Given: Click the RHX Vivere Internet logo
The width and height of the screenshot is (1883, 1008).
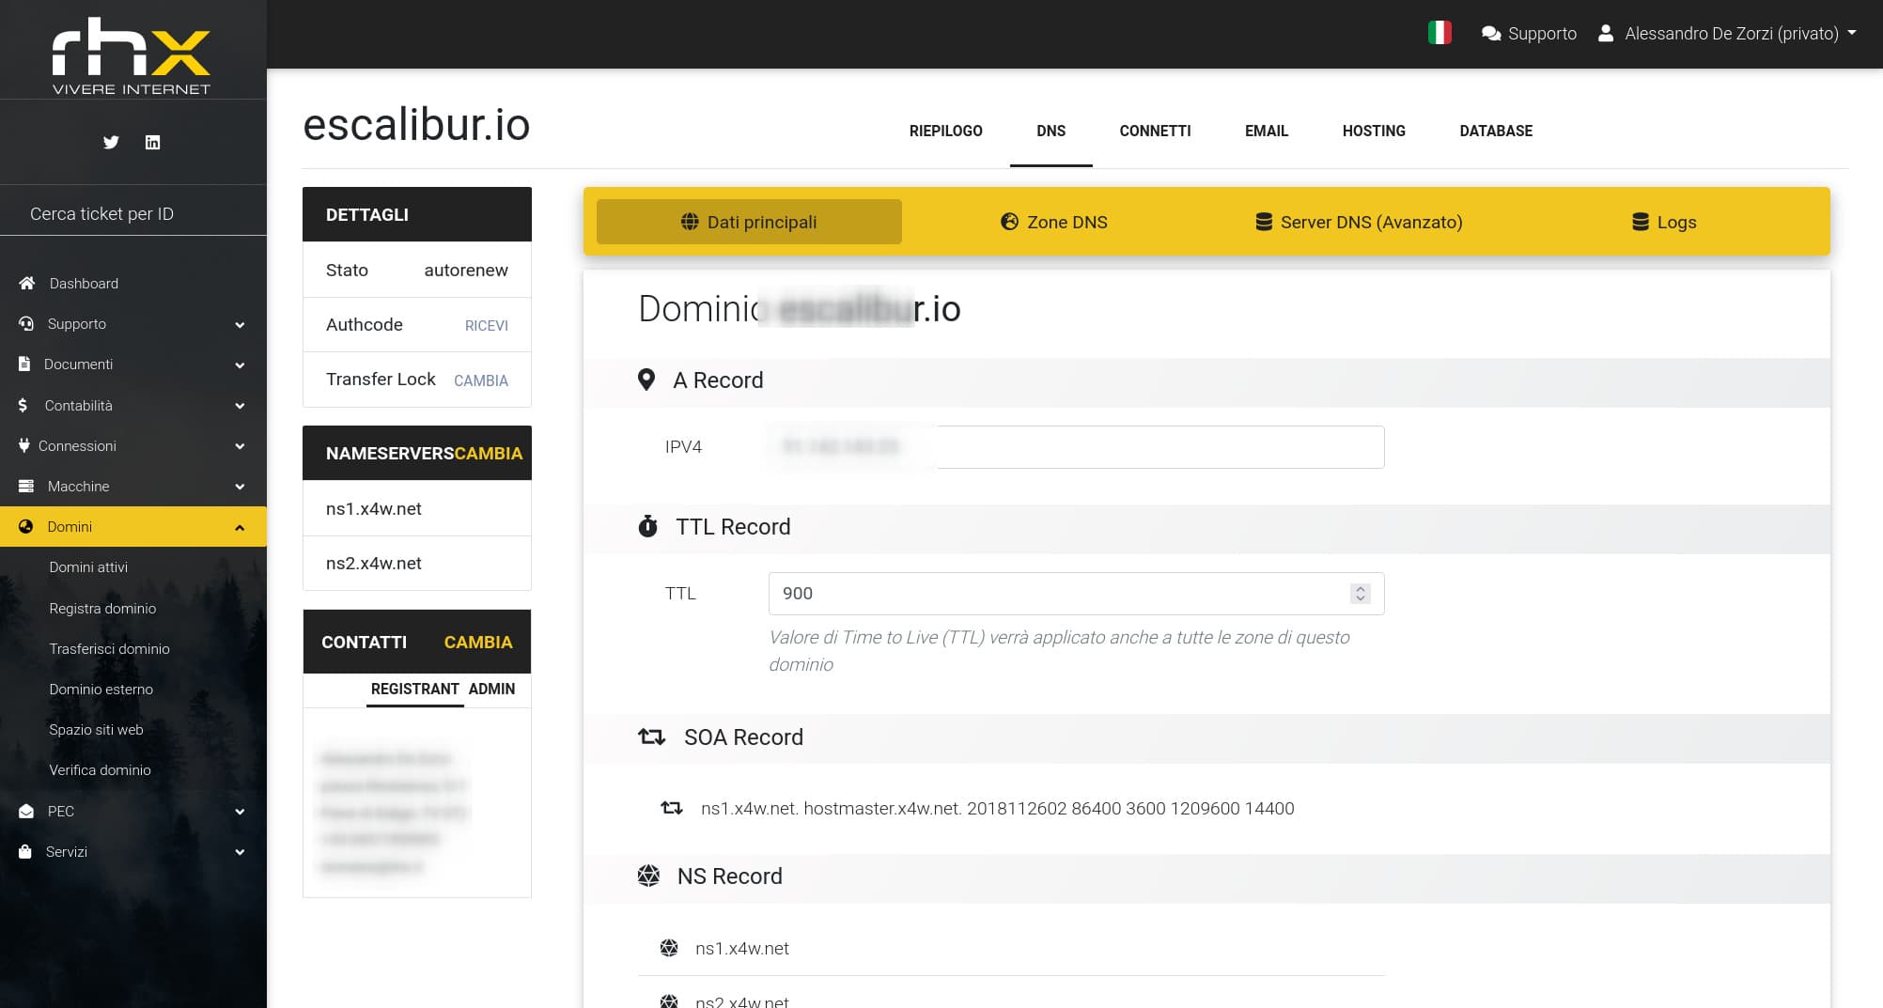Looking at the screenshot, I should 132,55.
